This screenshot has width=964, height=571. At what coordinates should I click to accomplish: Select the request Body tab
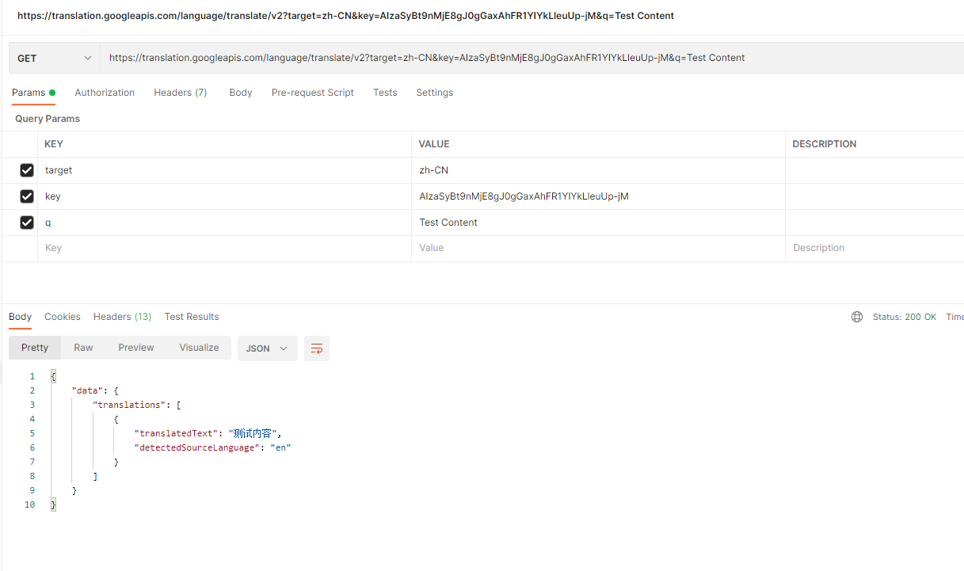click(x=241, y=93)
